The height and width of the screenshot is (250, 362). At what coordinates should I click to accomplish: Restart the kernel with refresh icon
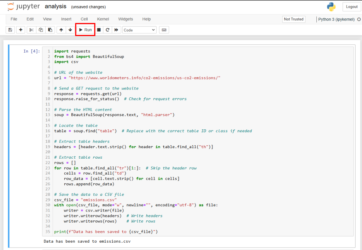click(x=107, y=30)
